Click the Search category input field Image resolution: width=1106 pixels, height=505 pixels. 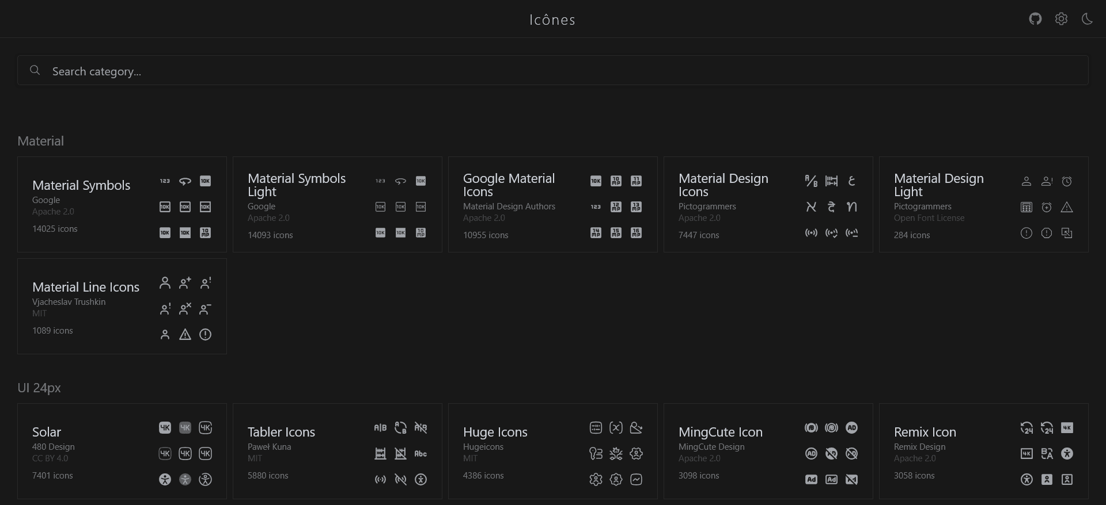pyautogui.click(x=553, y=71)
